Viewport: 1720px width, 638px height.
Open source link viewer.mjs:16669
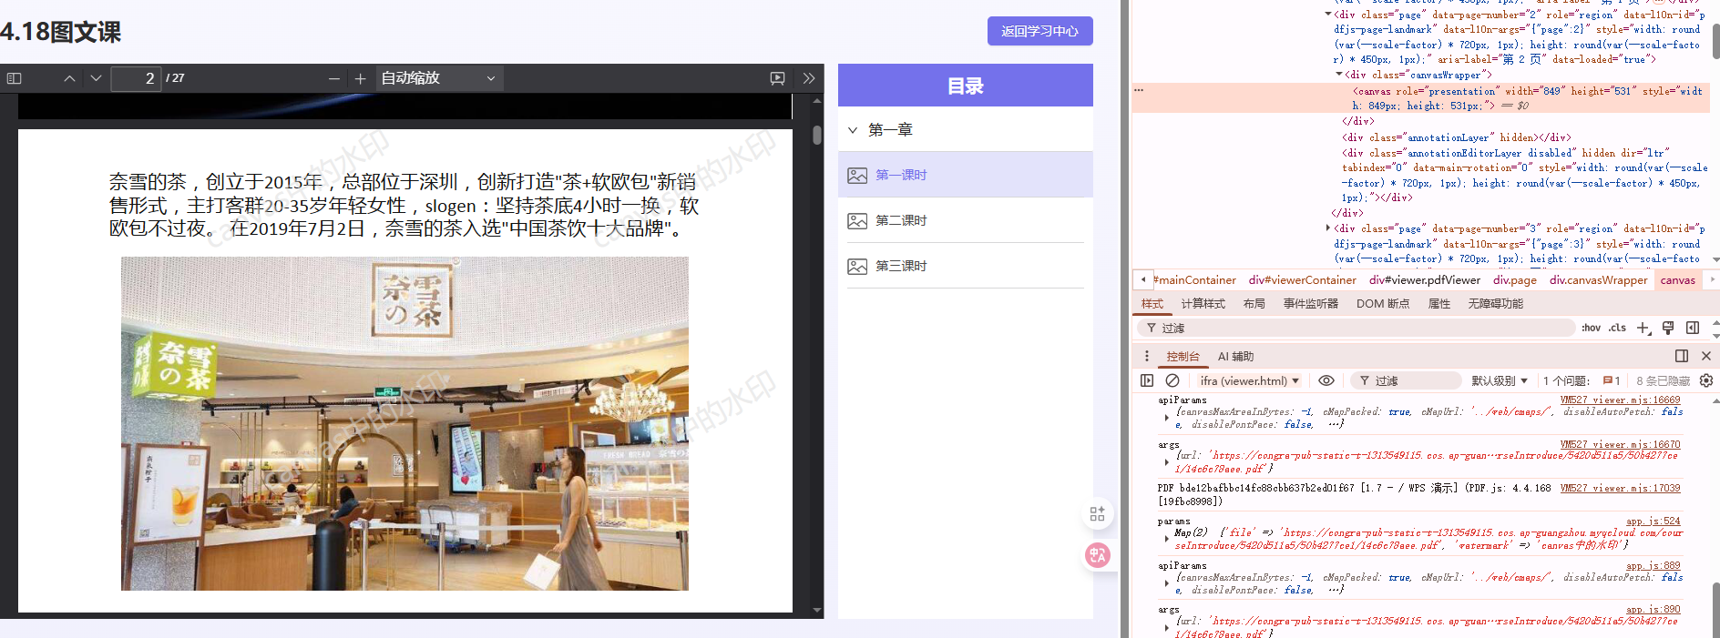[x=1620, y=400]
